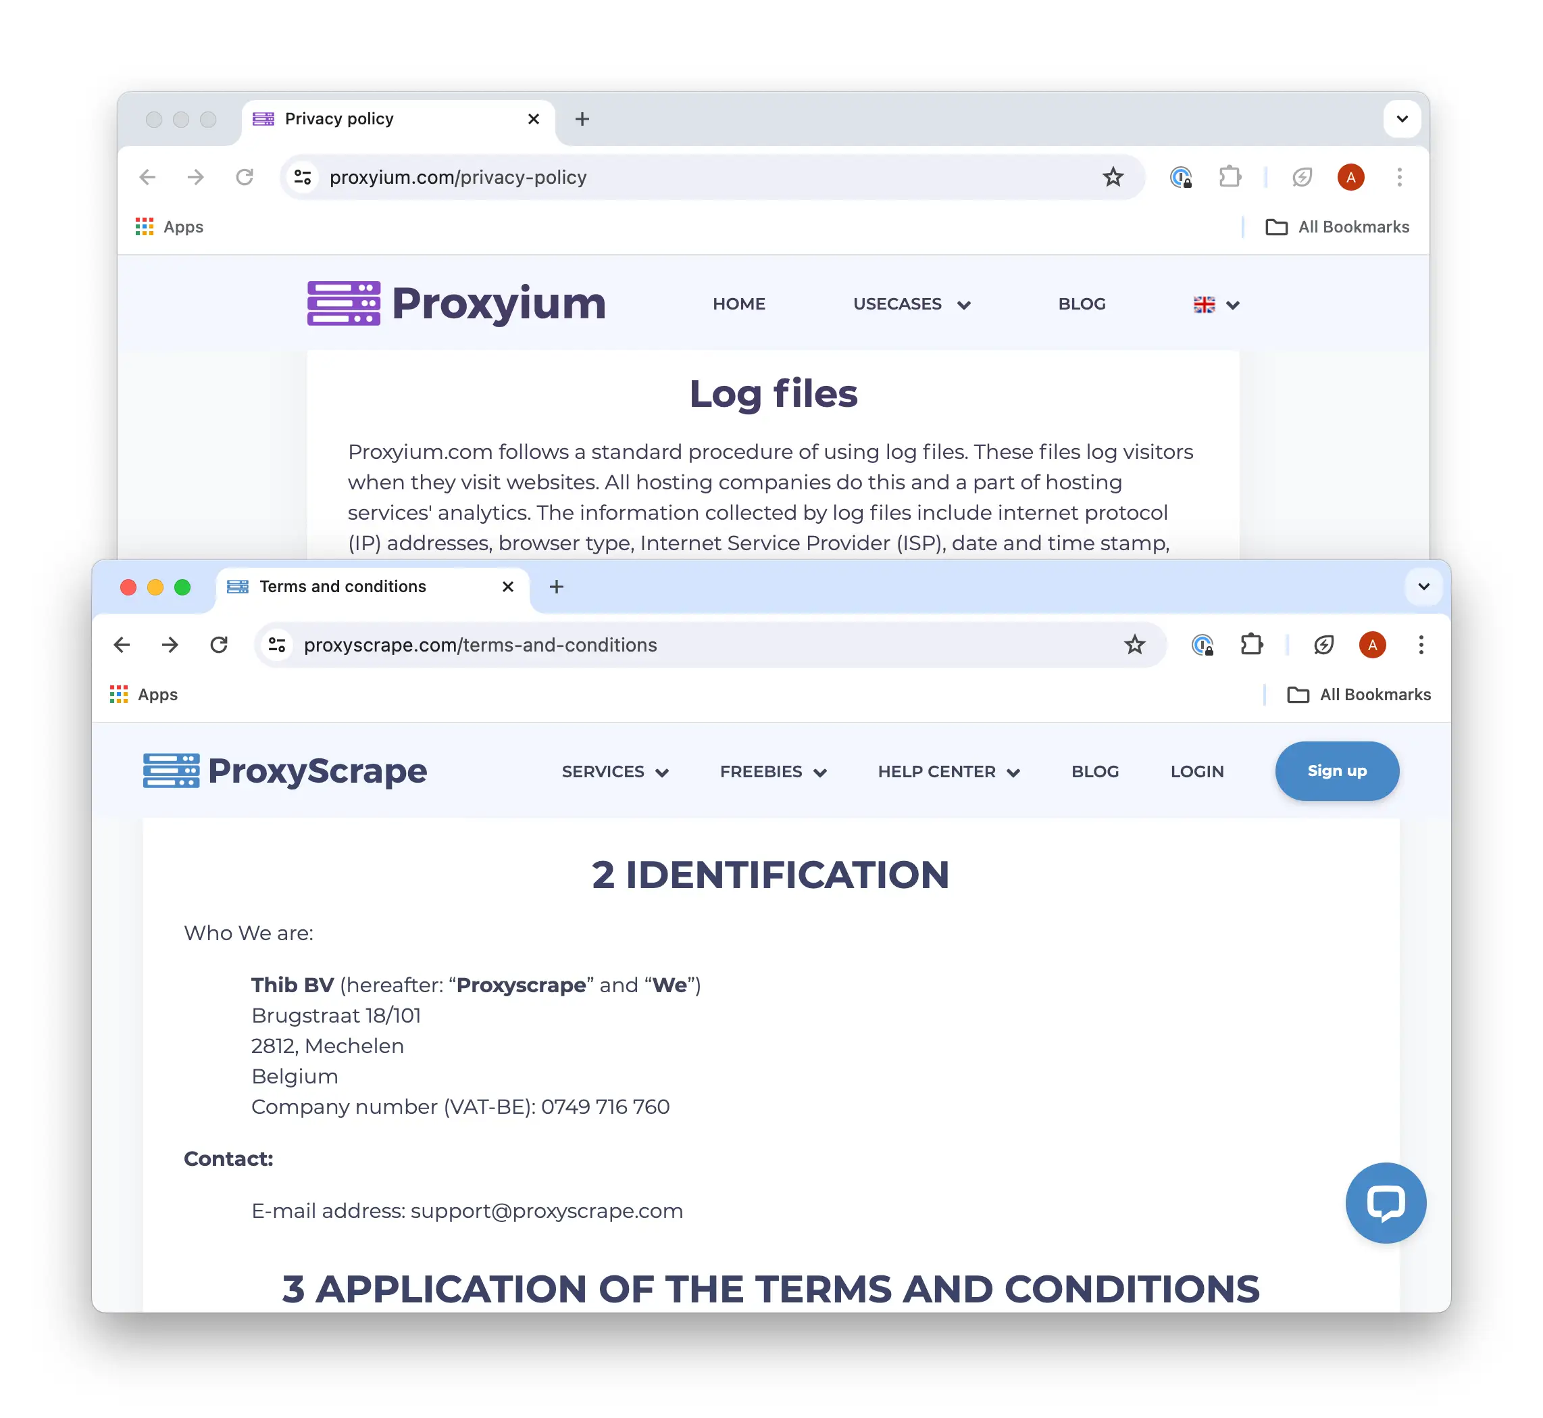
Task: Open the FREEBIES menu on ProxyScrape
Action: (773, 770)
